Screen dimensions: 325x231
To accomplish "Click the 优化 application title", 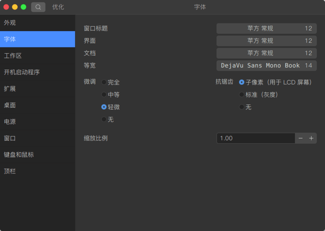I will pyautogui.click(x=58, y=7).
